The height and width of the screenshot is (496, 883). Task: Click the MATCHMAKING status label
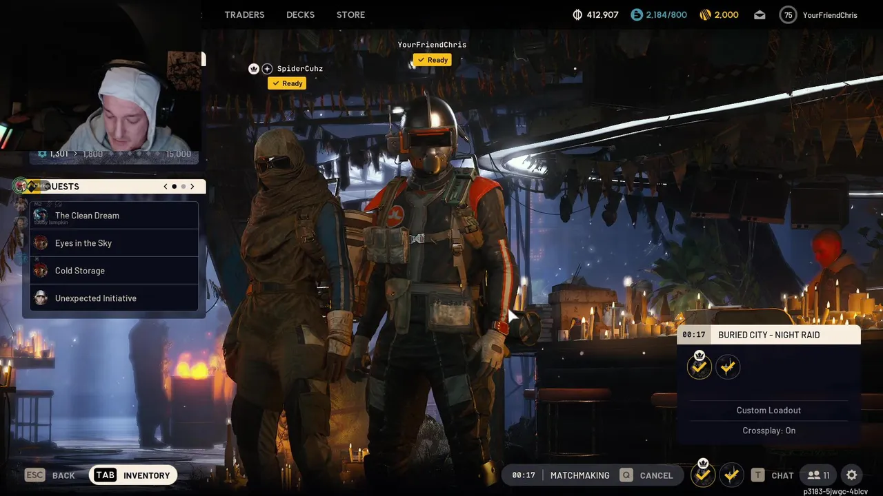pyautogui.click(x=580, y=475)
